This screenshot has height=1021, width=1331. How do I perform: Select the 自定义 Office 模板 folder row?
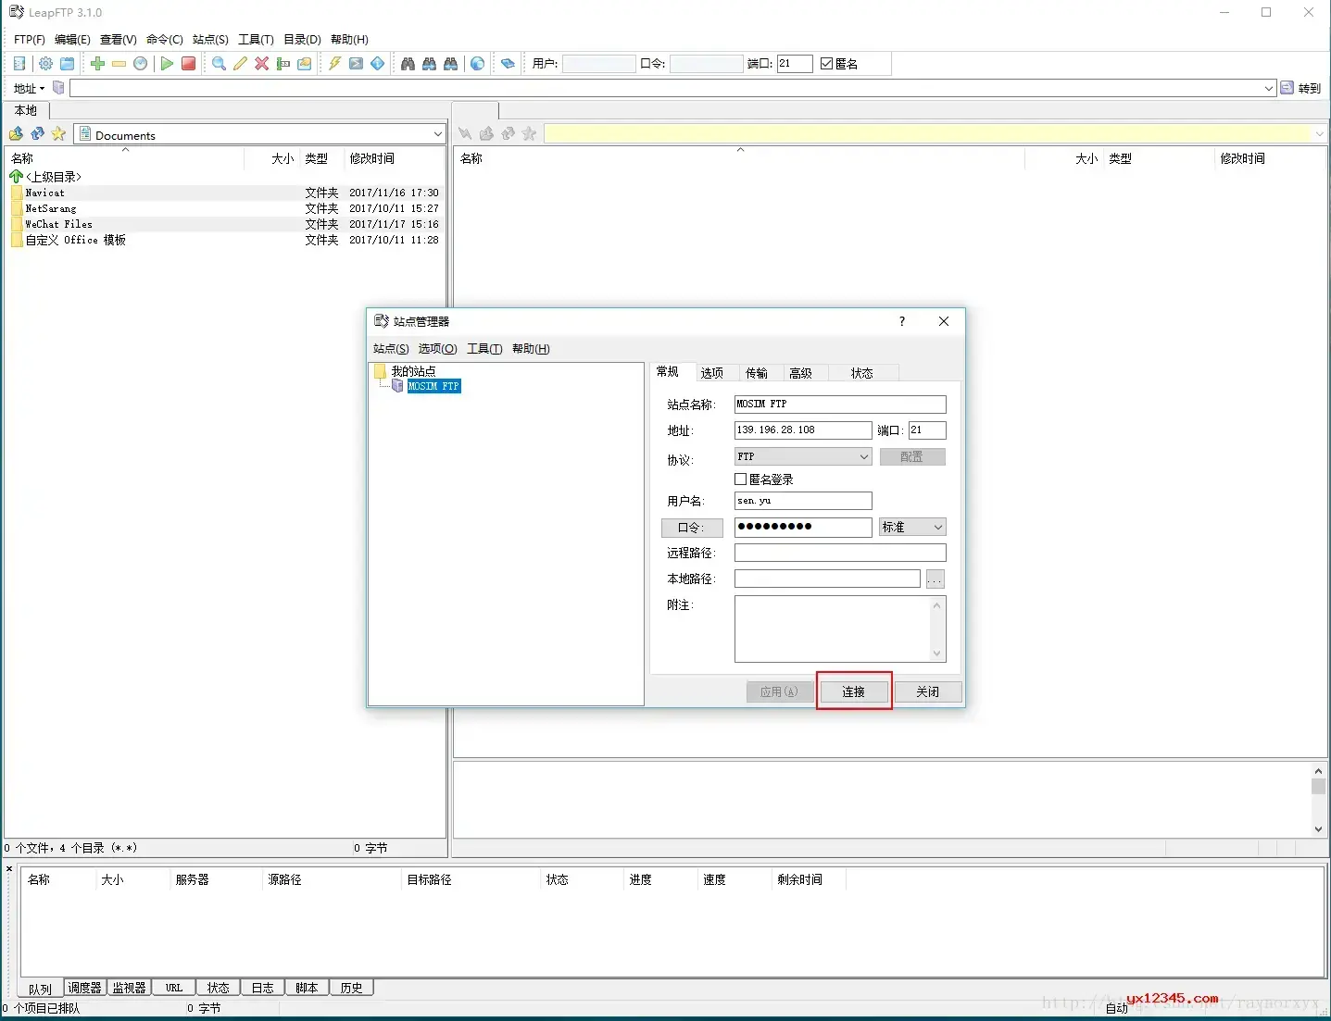click(x=225, y=240)
